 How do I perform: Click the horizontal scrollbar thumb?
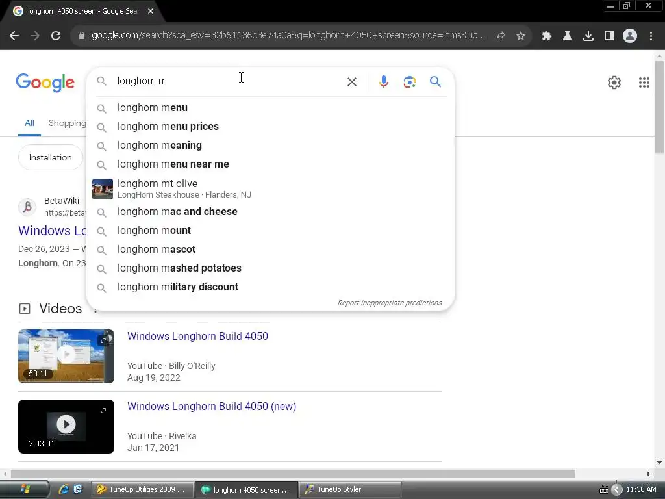(x=293, y=474)
